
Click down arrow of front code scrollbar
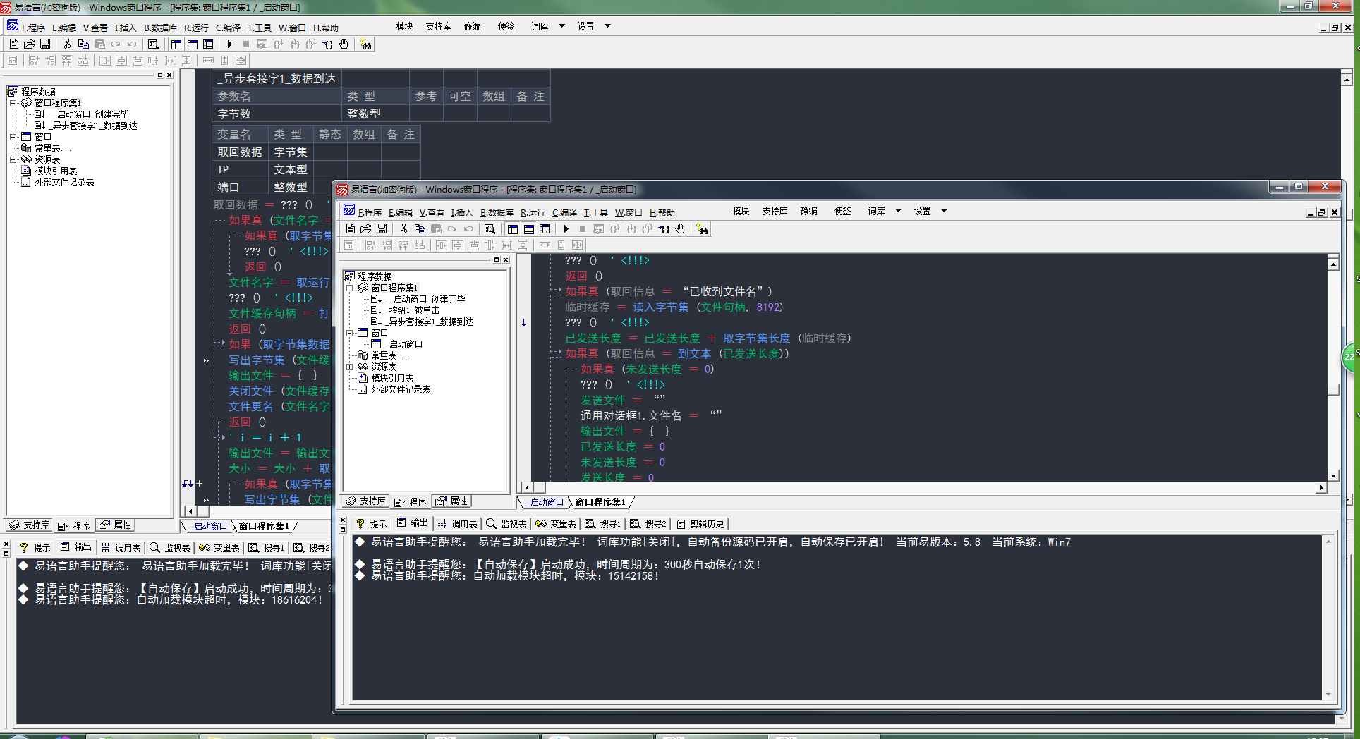1333,476
